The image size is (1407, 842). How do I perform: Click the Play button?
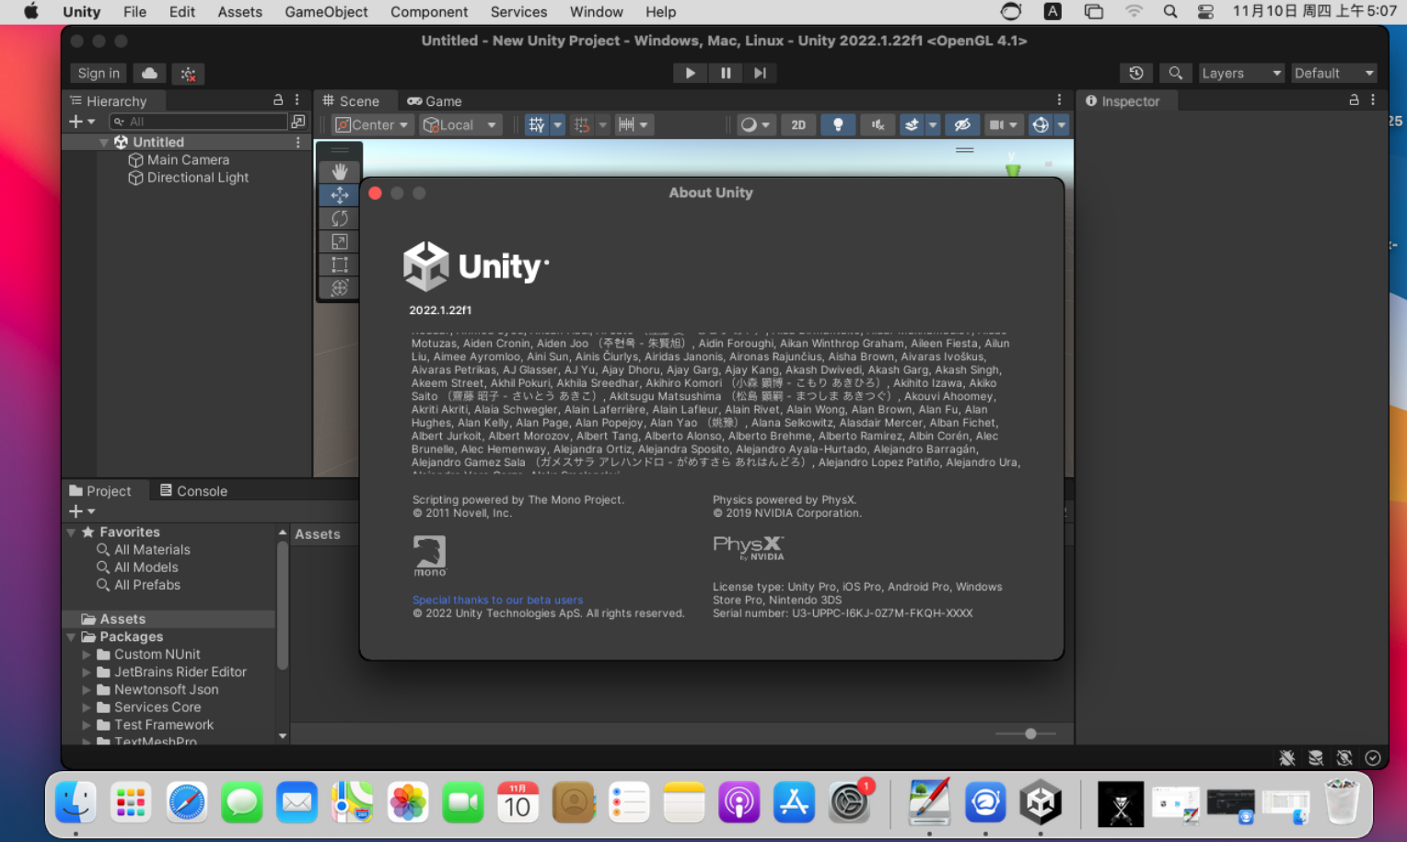click(x=690, y=73)
